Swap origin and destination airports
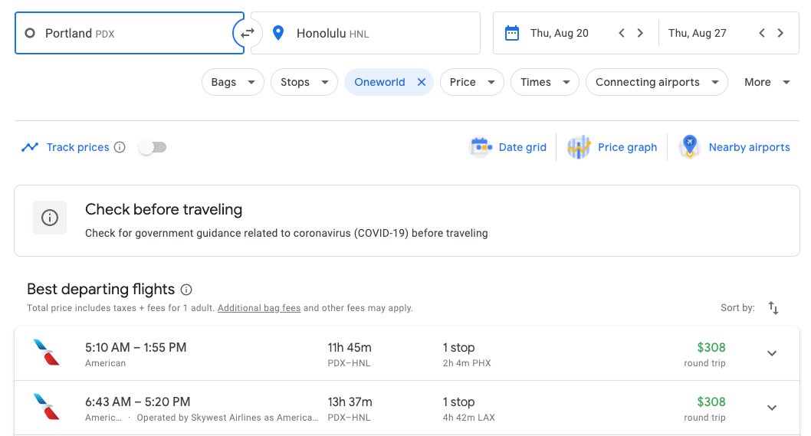This screenshot has height=436, width=811. [x=247, y=33]
